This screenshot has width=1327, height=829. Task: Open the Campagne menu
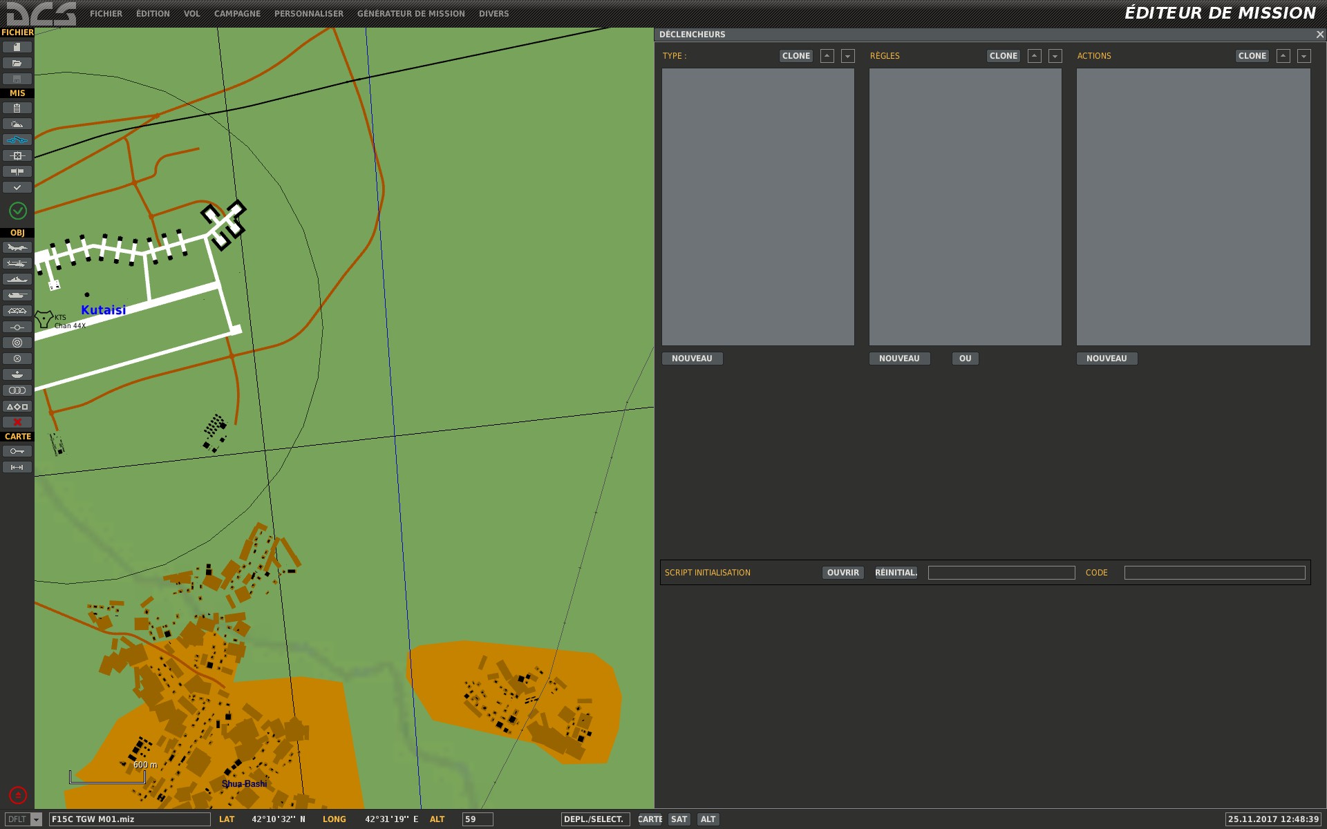point(237,14)
